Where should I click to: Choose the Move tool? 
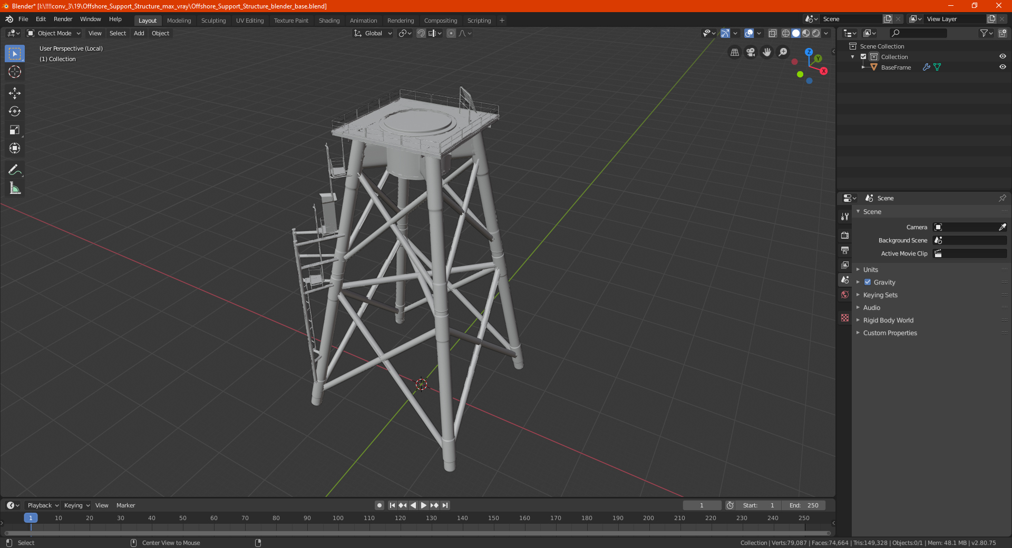tap(15, 93)
